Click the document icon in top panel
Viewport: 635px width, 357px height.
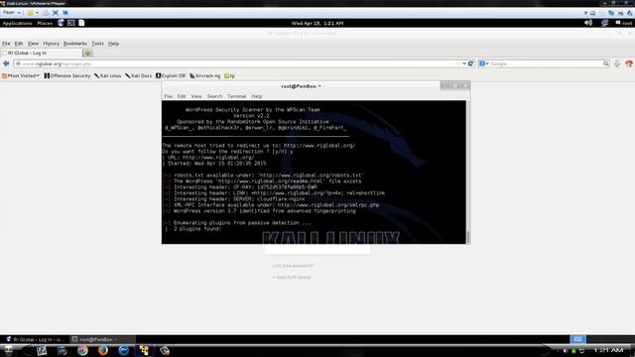[81, 23]
